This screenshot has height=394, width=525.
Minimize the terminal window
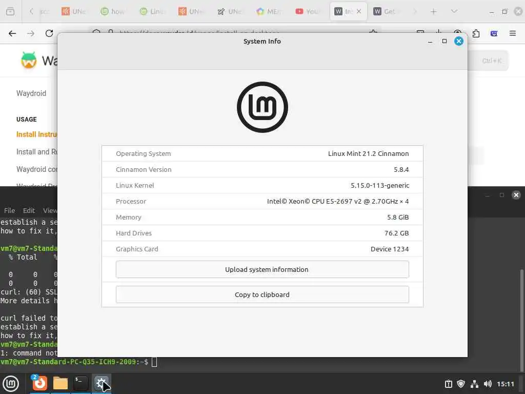click(x=488, y=195)
